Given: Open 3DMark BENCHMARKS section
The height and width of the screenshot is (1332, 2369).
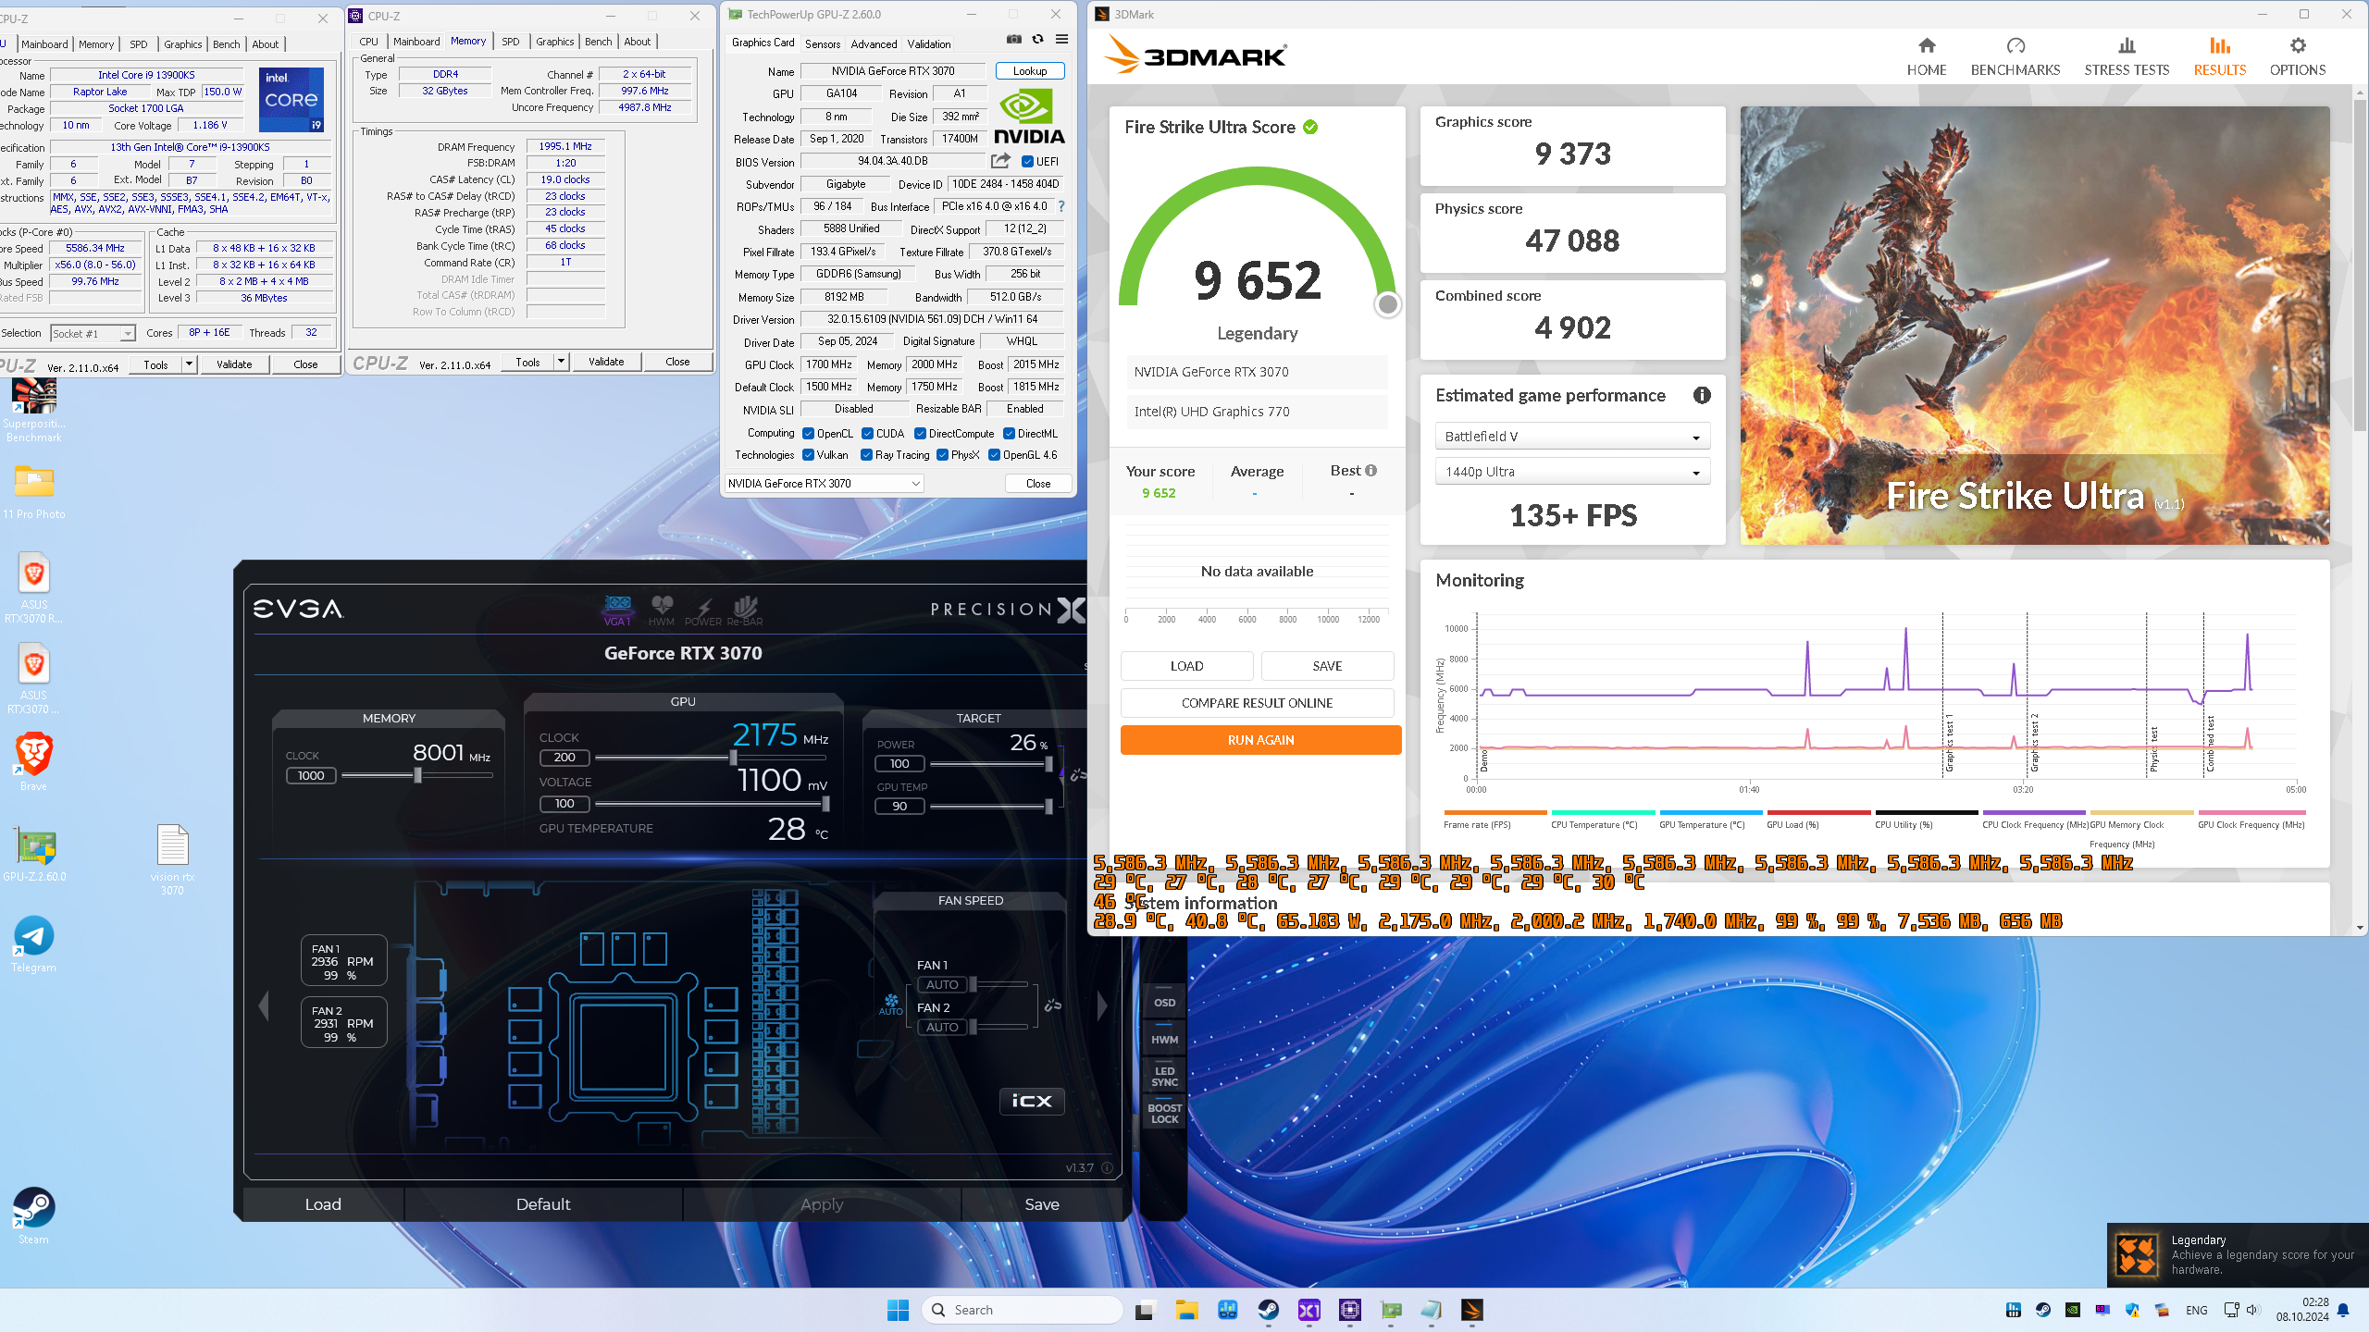Looking at the screenshot, I should [2015, 56].
